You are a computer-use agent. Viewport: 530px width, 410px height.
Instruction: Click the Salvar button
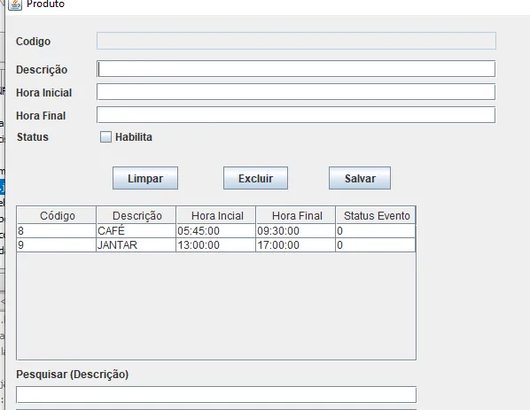pos(360,178)
